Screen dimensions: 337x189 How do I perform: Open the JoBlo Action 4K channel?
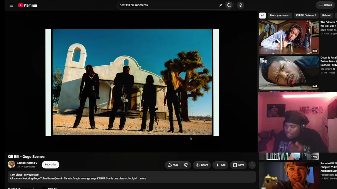[x=329, y=30]
